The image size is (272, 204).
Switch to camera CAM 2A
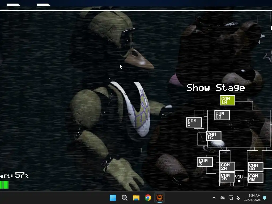[x=227, y=167]
